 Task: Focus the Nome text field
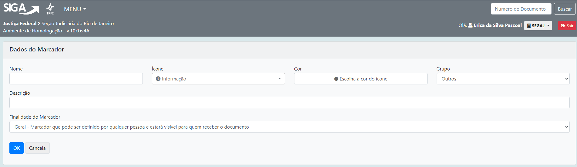[x=76, y=79]
